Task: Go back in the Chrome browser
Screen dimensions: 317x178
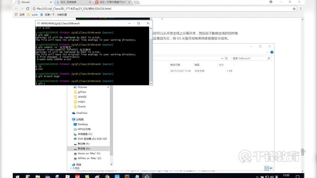Action: click(x=16, y=9)
